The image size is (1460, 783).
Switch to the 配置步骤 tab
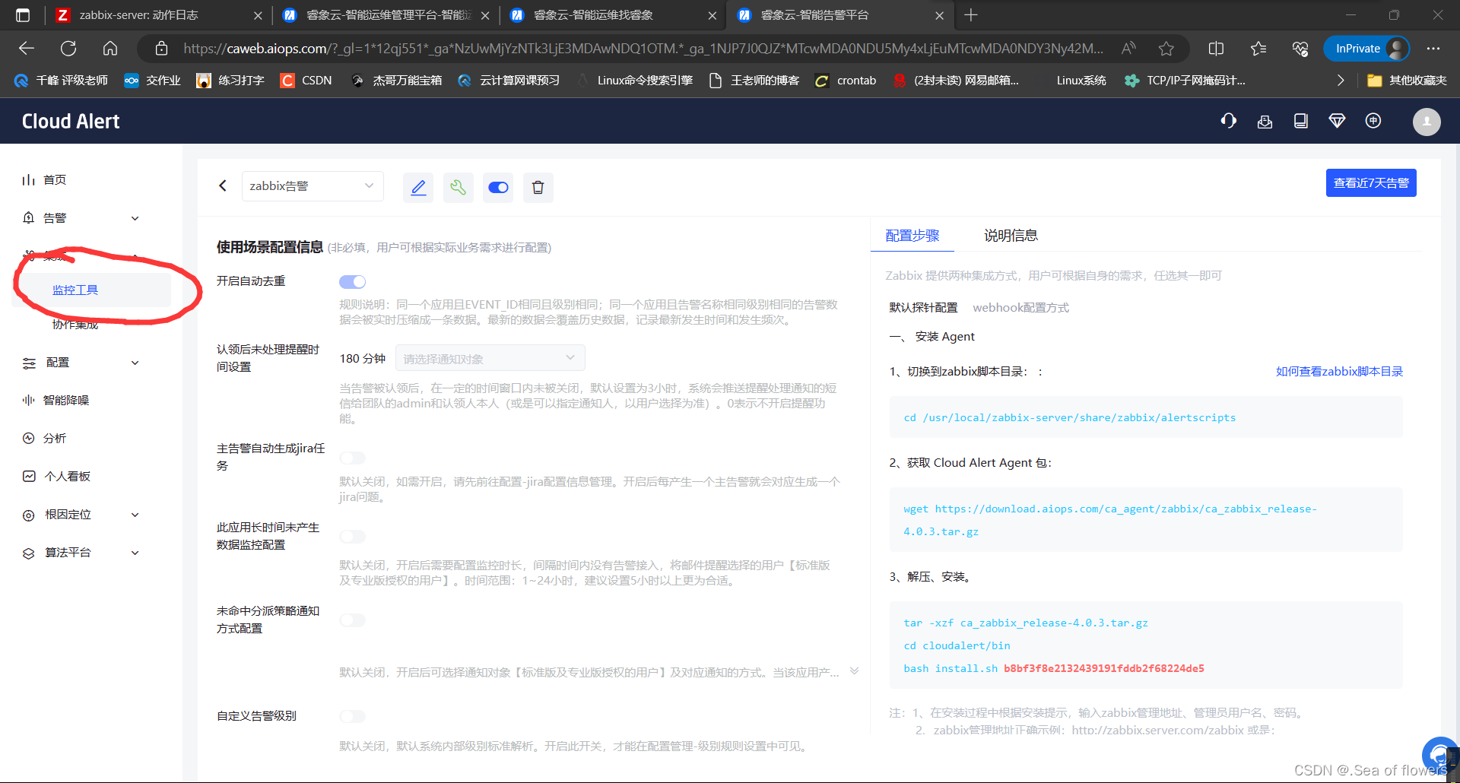912,236
